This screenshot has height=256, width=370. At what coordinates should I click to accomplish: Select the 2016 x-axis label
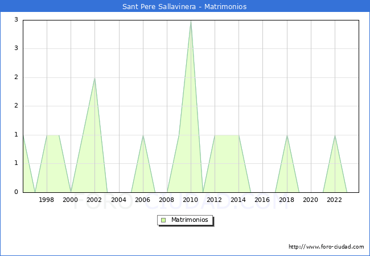262,200
